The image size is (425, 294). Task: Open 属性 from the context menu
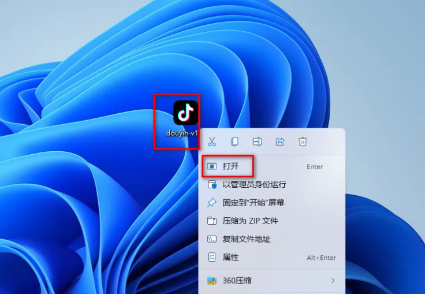(x=272, y=257)
